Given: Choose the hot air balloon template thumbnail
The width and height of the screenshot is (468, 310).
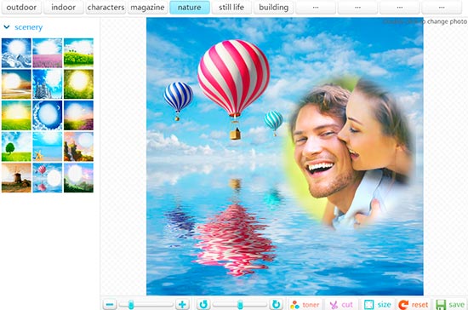Looking at the screenshot, I should point(48,177).
